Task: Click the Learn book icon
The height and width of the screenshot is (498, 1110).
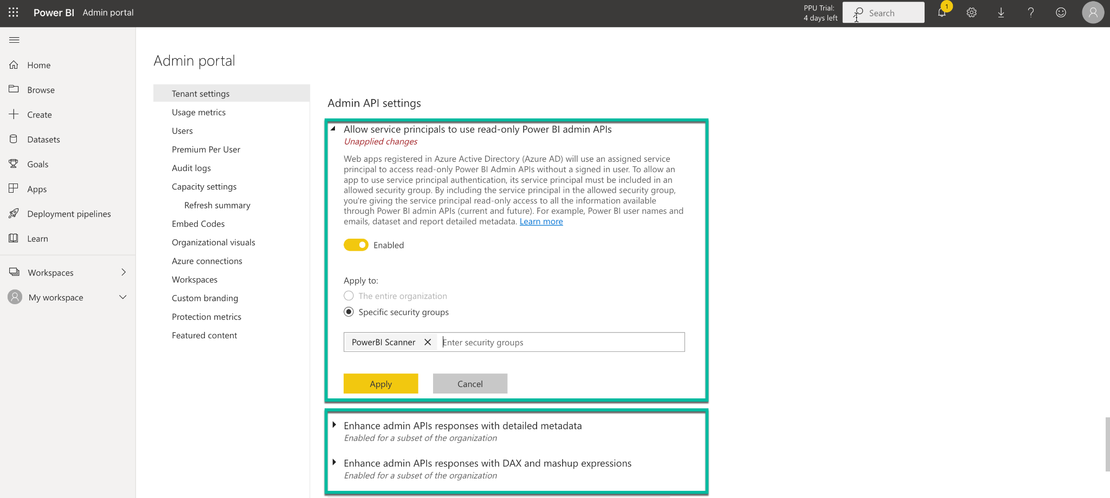Action: coord(14,238)
